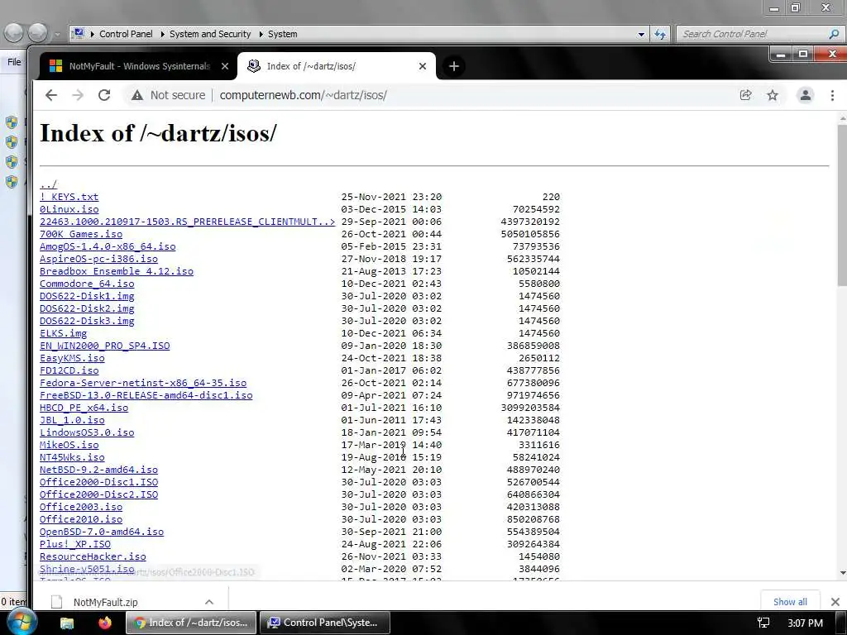This screenshot has height=635, width=847.
Task: Open the parent directory ../ link
Action: 48,184
